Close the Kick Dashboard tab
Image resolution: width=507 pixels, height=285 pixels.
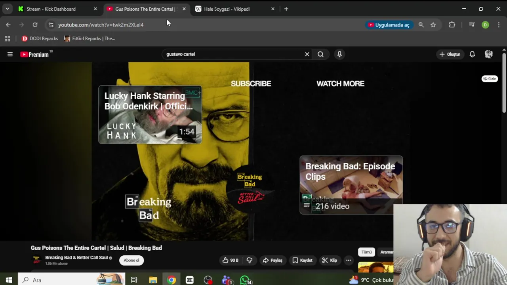coord(95,9)
